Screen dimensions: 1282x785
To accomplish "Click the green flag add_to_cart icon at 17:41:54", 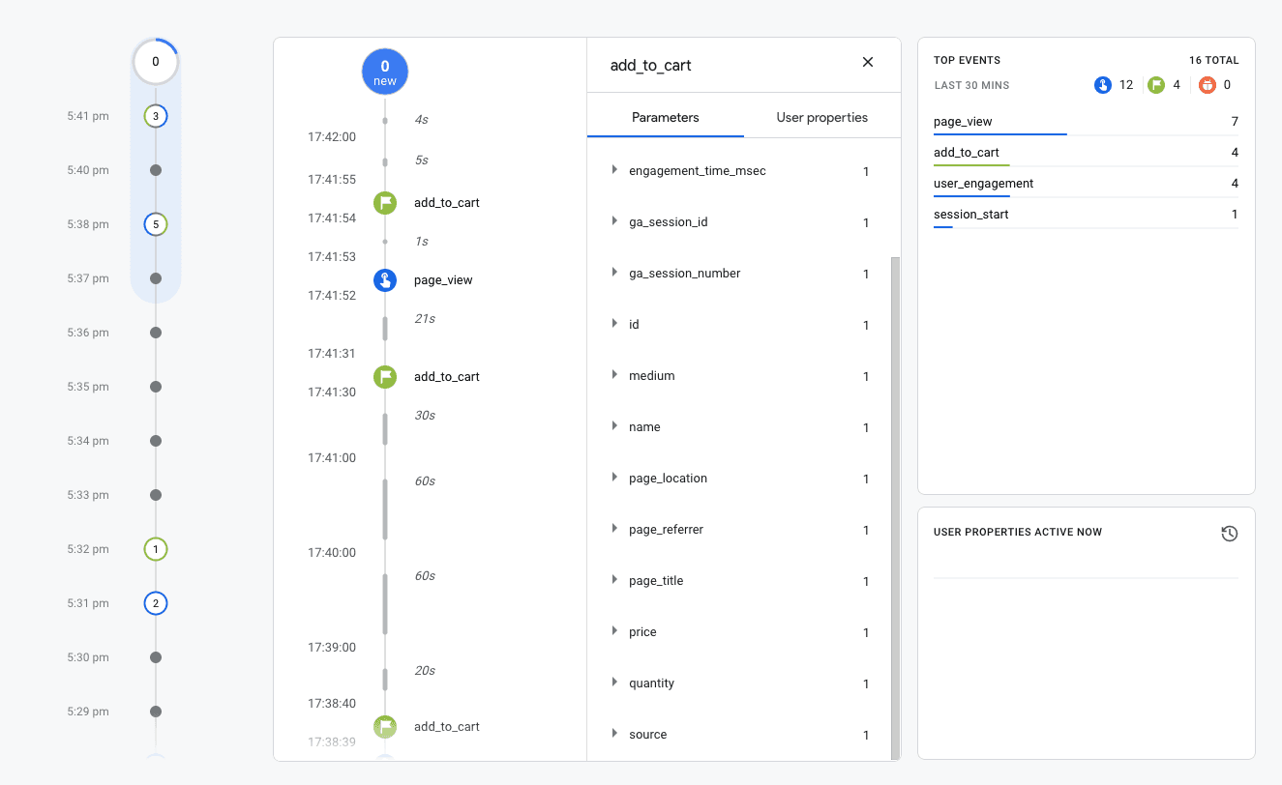I will [385, 203].
